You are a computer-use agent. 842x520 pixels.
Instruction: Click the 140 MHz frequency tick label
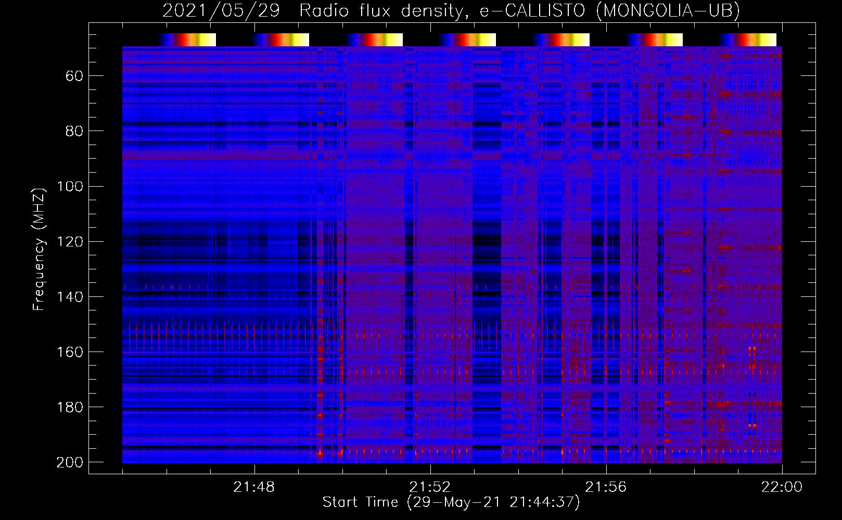click(70, 297)
